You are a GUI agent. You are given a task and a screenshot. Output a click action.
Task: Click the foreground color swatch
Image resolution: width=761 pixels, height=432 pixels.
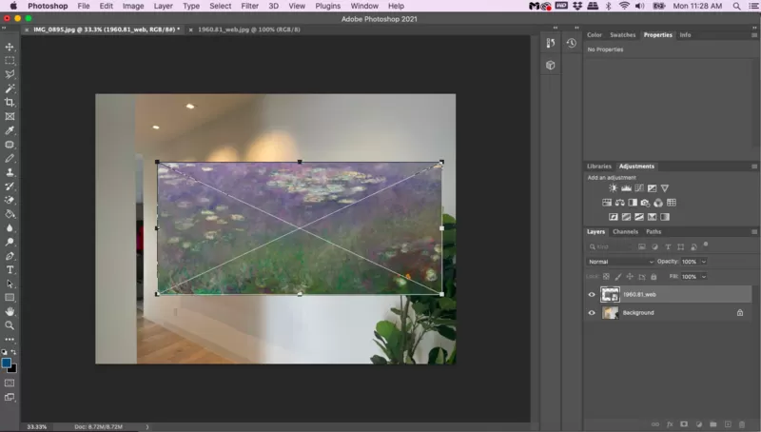click(x=7, y=363)
